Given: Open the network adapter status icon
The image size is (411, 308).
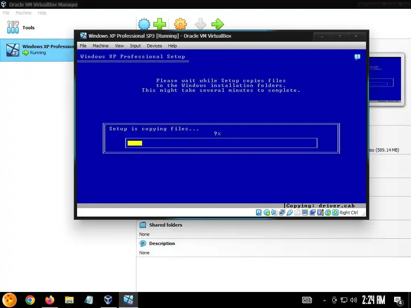Looking at the screenshot, I should 282,213.
